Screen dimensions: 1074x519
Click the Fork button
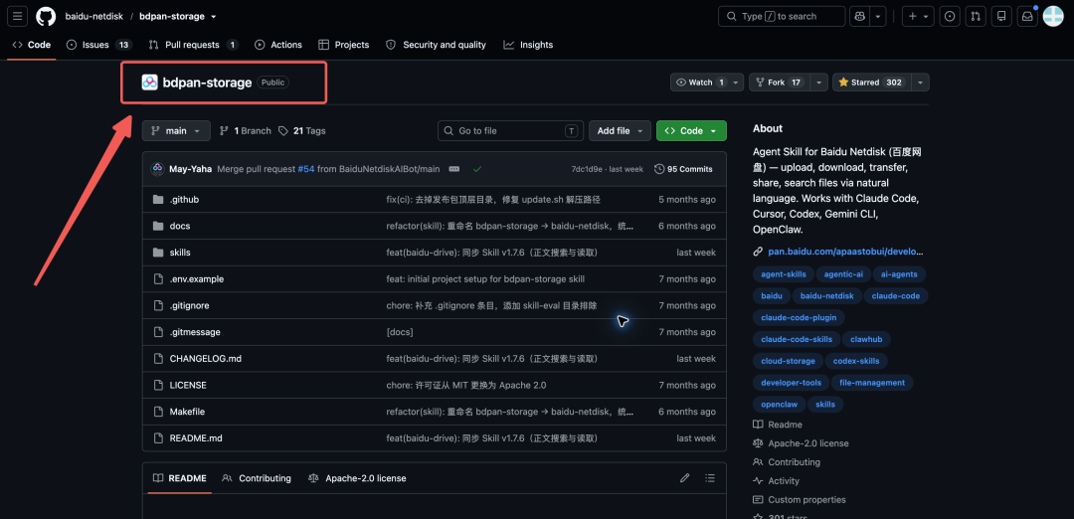pyautogui.click(x=778, y=83)
